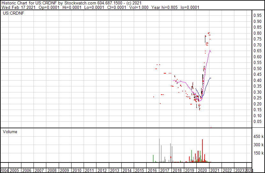Click the 2013 year label

click(x=115, y=170)
